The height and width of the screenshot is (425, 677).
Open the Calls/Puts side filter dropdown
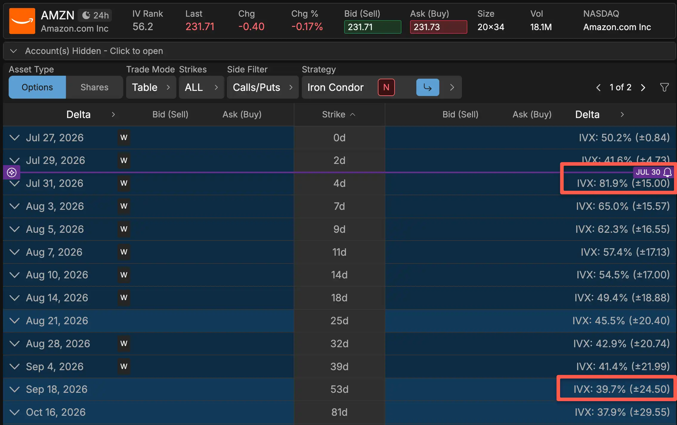[x=262, y=87]
